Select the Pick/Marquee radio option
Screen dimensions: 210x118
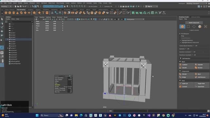(x=180, y=34)
